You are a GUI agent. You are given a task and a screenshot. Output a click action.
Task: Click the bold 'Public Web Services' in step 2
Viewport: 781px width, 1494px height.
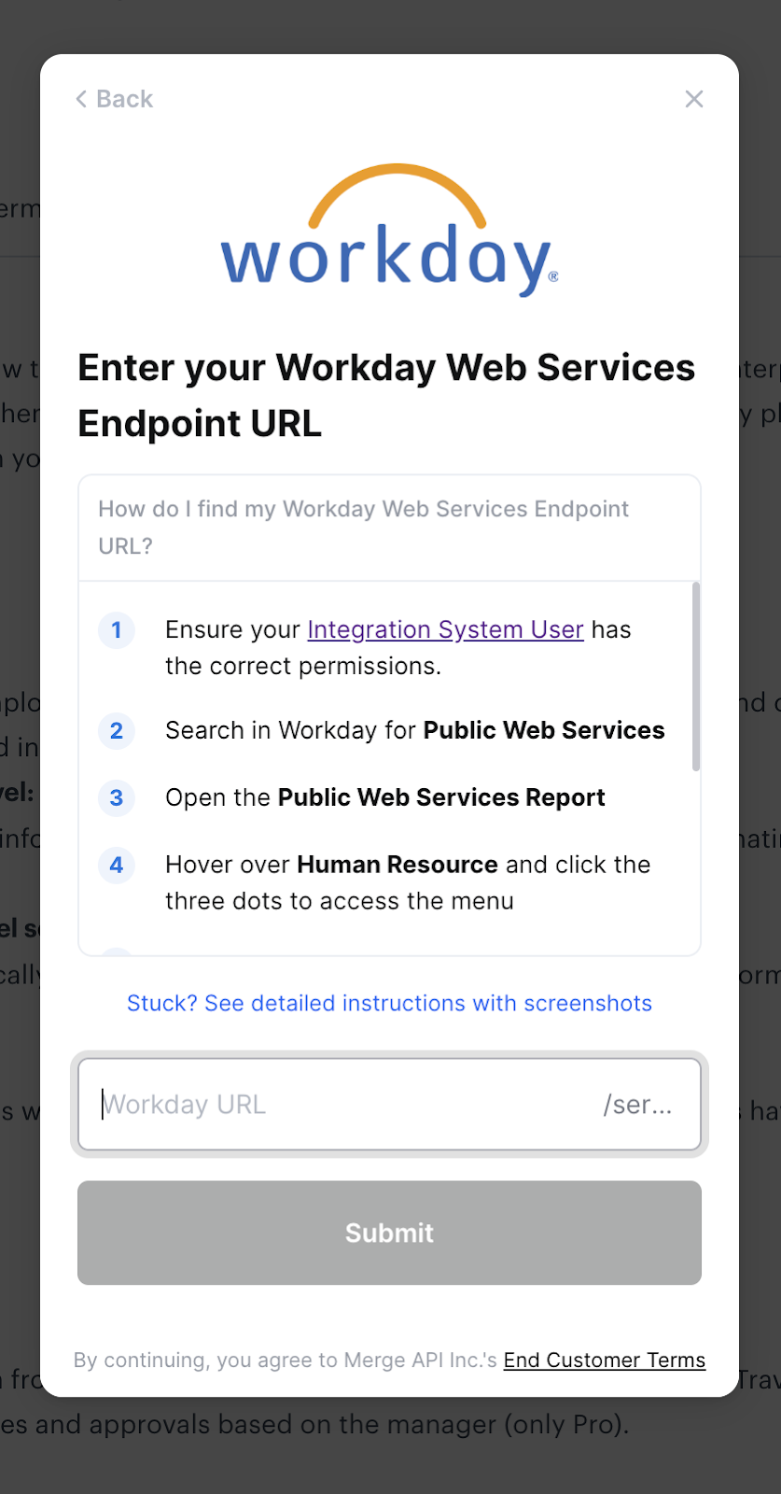(x=544, y=731)
